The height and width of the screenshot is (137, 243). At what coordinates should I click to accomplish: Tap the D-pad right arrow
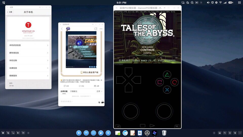[x=136, y=80]
